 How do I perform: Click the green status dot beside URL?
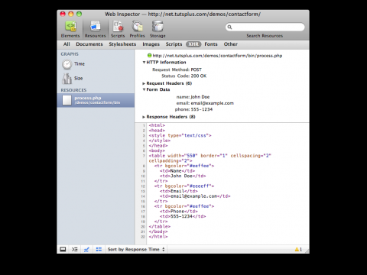pos(150,55)
